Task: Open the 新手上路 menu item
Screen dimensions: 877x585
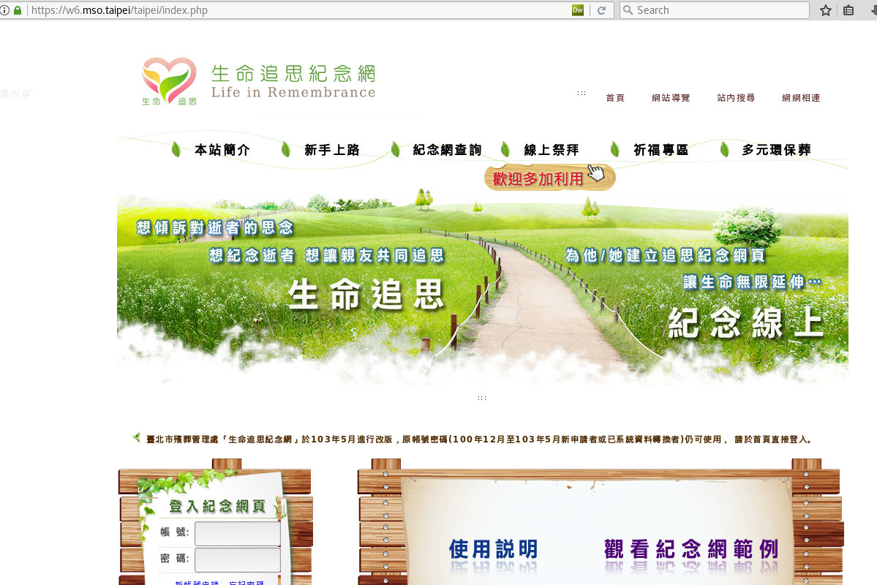Action: click(x=331, y=150)
